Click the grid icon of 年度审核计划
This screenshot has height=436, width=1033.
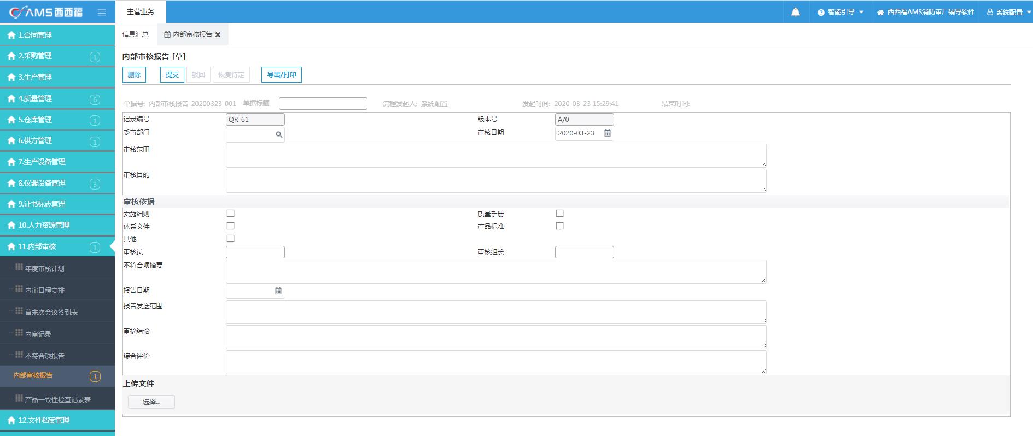(19, 267)
